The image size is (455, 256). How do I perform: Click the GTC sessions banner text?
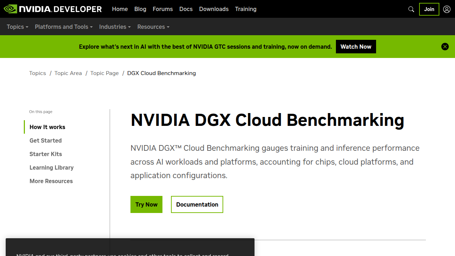point(205,47)
